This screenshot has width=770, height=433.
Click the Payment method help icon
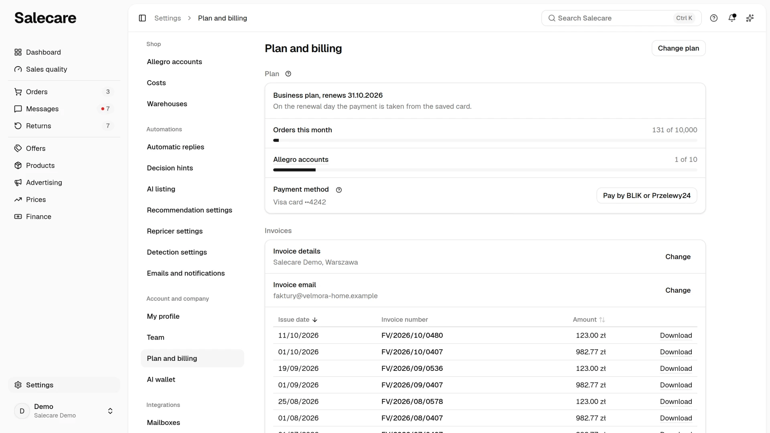pyautogui.click(x=339, y=190)
